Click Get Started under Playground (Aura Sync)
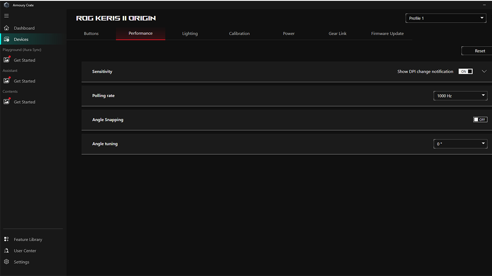The width and height of the screenshot is (492, 276). pos(24,60)
